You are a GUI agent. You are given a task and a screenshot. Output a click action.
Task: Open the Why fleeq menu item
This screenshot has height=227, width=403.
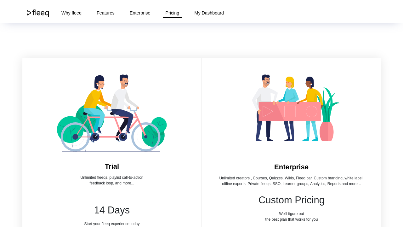point(71,13)
